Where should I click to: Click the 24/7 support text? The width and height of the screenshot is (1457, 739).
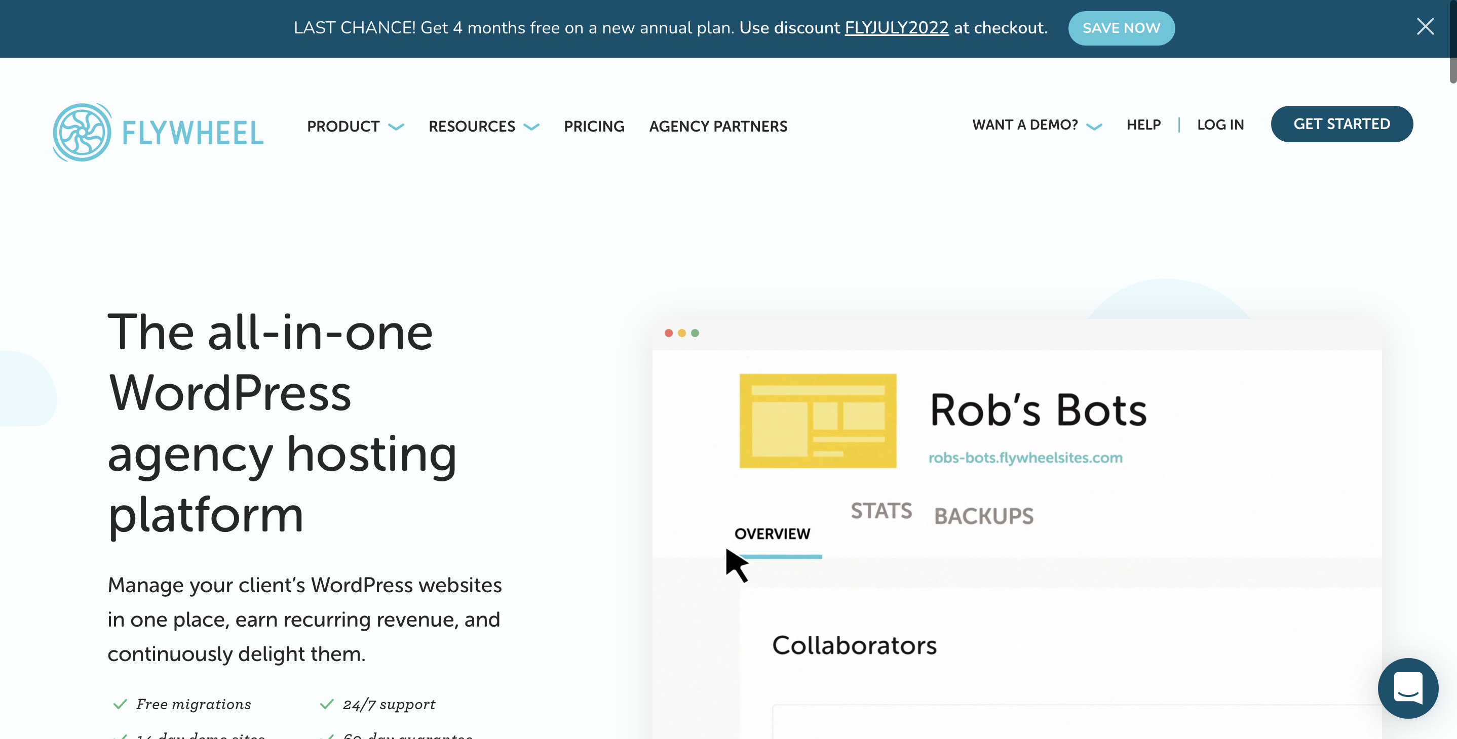point(389,704)
